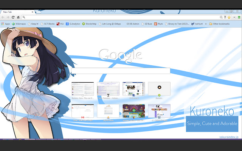Click the browser Back arrow
The image size is (242, 151).
3,17
